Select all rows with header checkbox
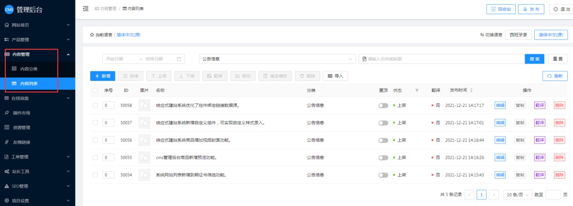This screenshot has height=206, width=573. tap(95, 90)
